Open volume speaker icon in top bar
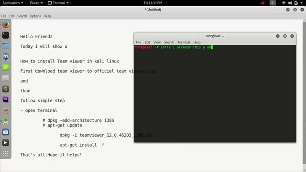 pyautogui.click(x=290, y=3)
